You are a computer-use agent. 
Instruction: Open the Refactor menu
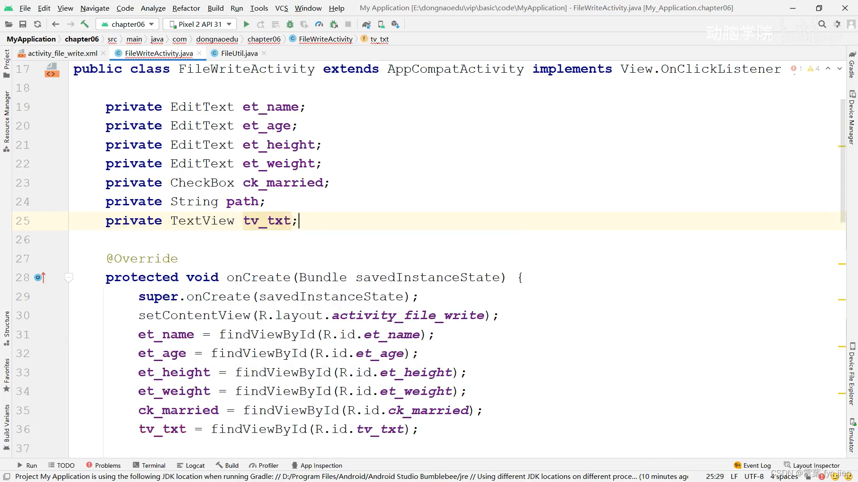[186, 8]
